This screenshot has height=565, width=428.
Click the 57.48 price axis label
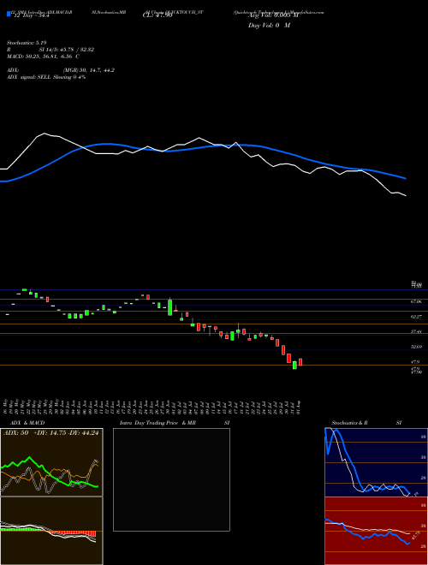416,331
